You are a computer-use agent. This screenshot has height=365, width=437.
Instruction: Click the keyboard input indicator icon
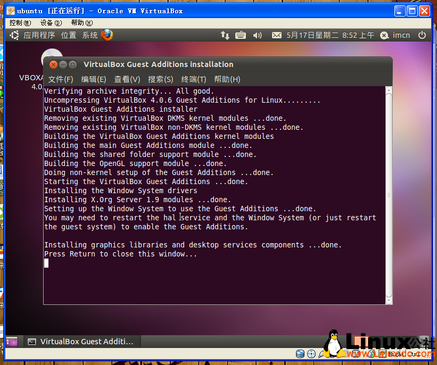(240, 35)
